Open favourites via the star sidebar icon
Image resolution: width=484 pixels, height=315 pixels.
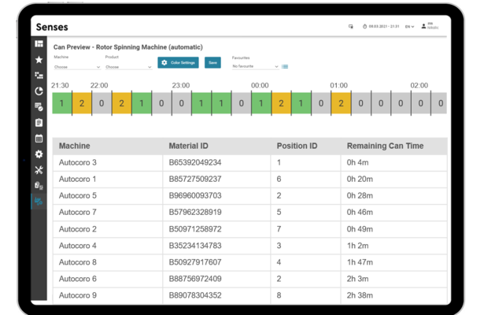click(39, 60)
